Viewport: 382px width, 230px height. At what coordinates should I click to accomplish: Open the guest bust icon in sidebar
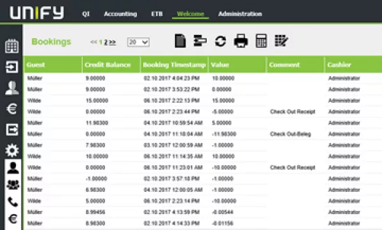point(11,88)
